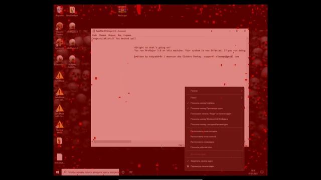The height and width of the screenshot is (180, 321).
Task: Open the ReadMeMajor desktop icon
Action: 72,11
